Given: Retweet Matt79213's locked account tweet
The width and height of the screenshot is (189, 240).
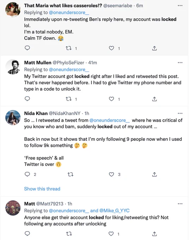Looking at the screenshot, I should tap(69, 234).
